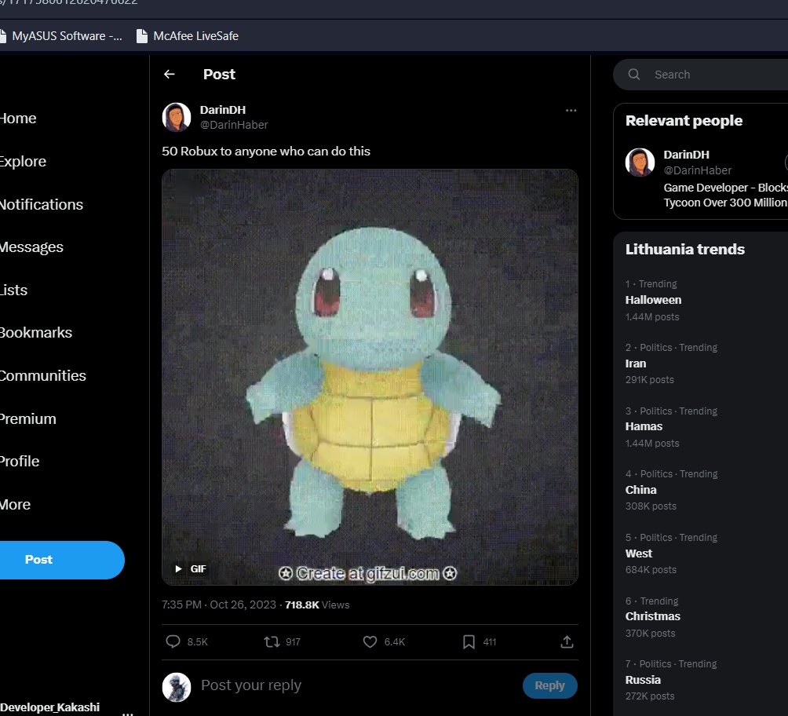Click '308K posts' under China

[x=651, y=506]
